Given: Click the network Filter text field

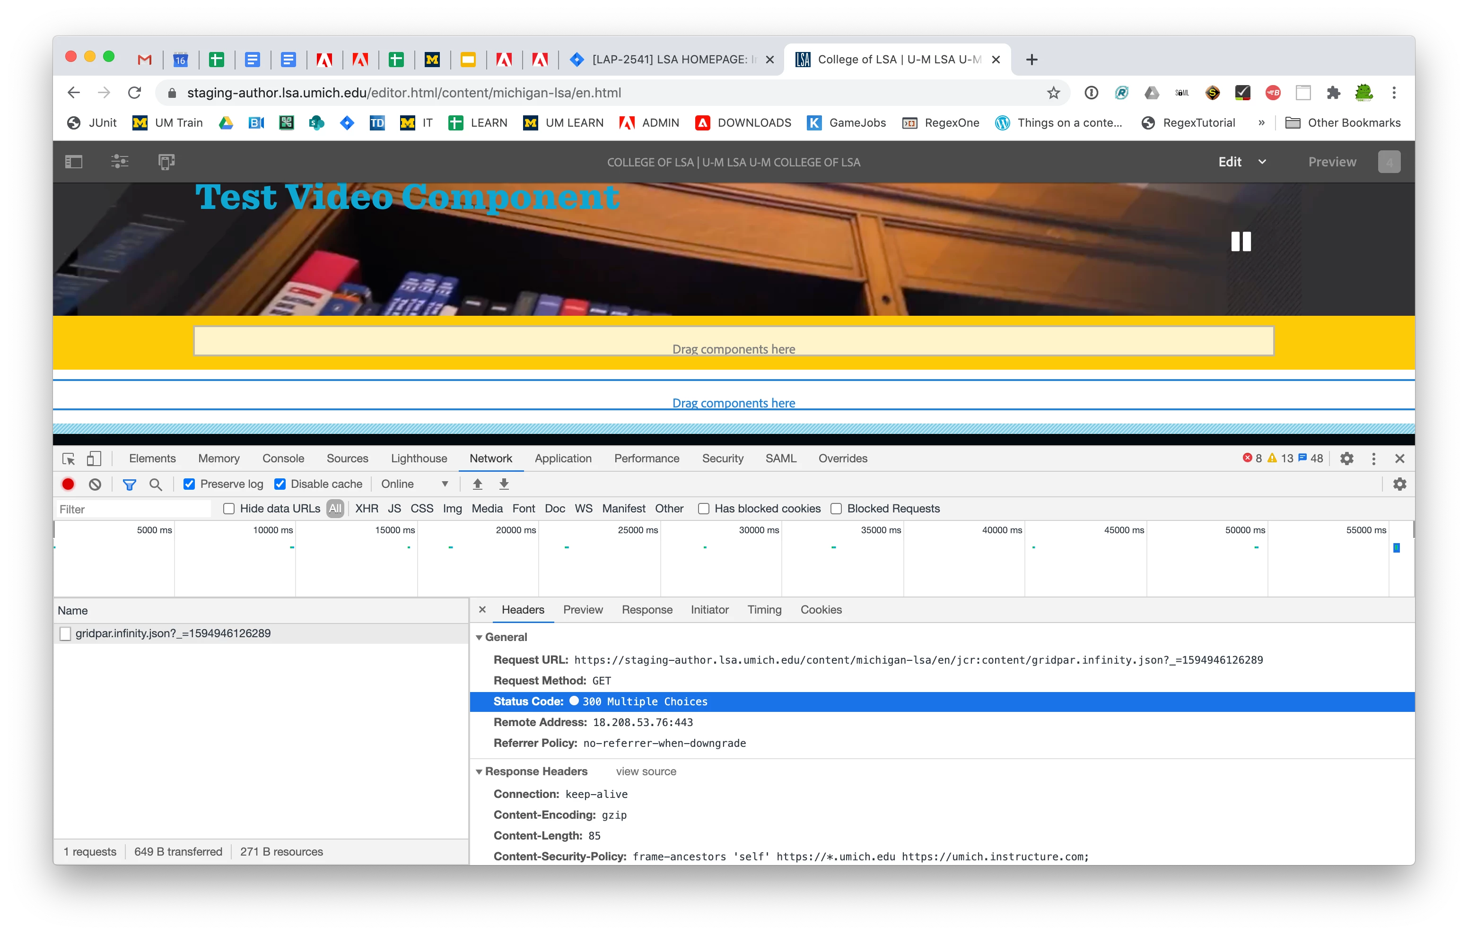Looking at the screenshot, I should point(133,509).
